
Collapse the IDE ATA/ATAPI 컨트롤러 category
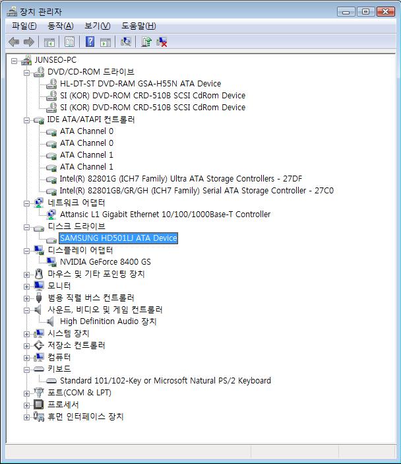[26, 120]
